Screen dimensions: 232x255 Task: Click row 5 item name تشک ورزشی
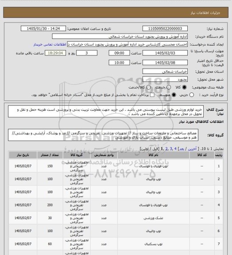pos(153,218)
